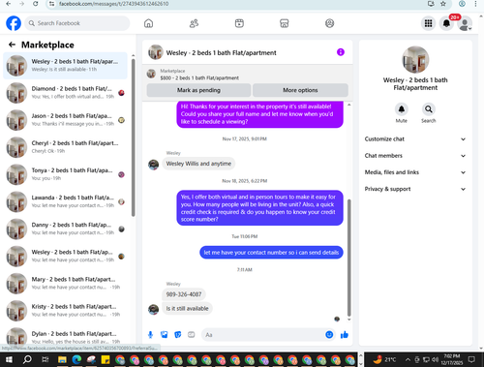
Task: Open the Tonya conversation
Action: click(65, 174)
